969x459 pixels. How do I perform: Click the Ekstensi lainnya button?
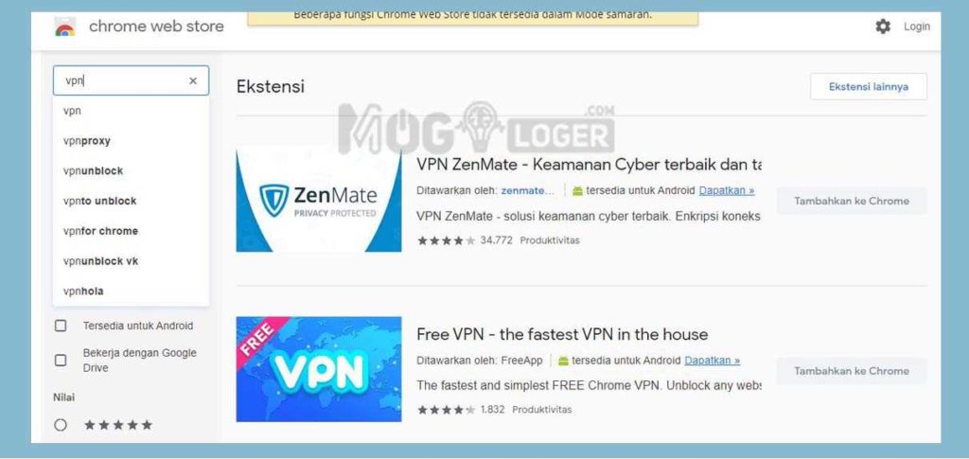coord(869,86)
